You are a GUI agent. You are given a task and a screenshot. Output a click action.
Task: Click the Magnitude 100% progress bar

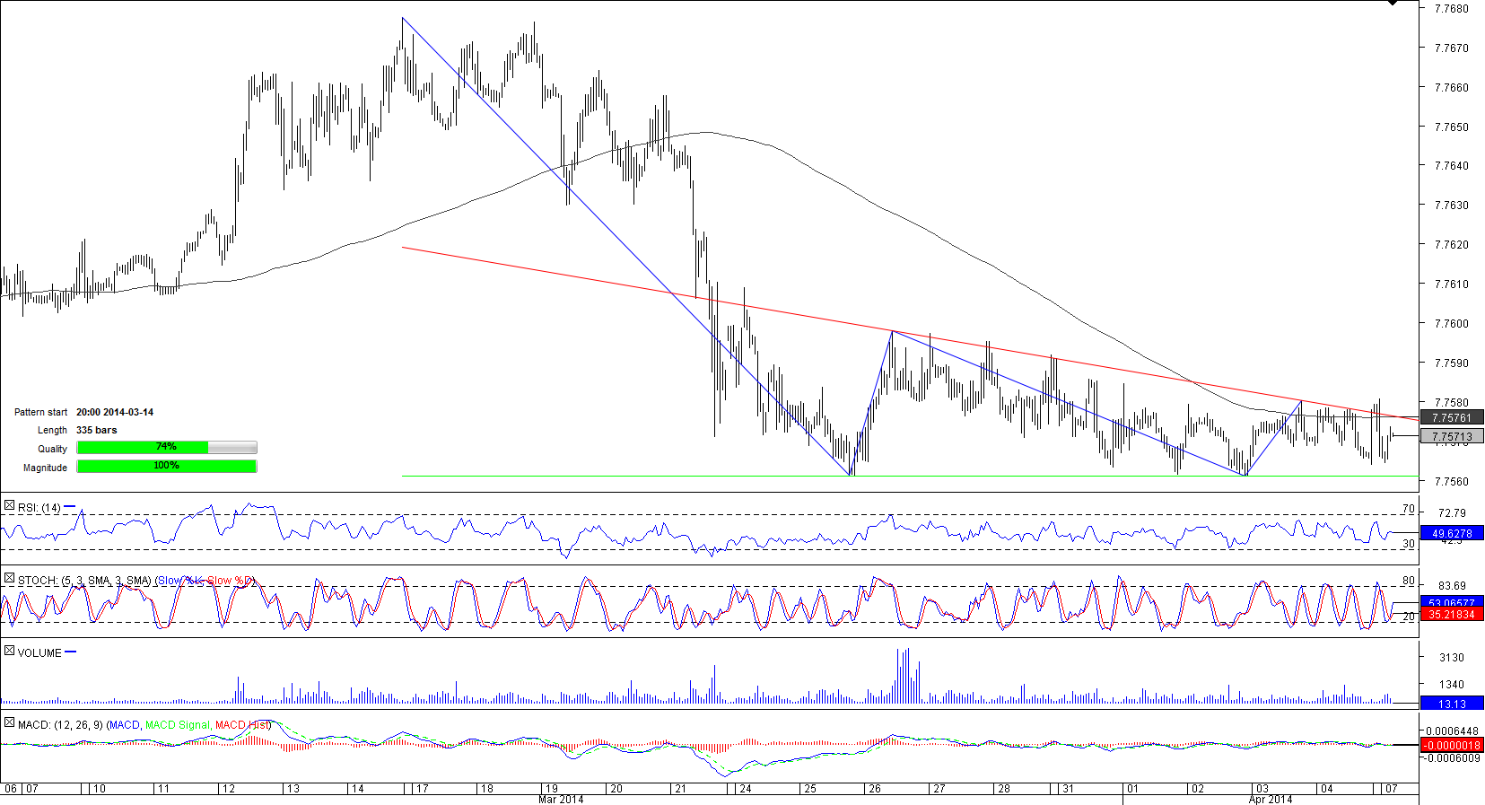(x=167, y=467)
